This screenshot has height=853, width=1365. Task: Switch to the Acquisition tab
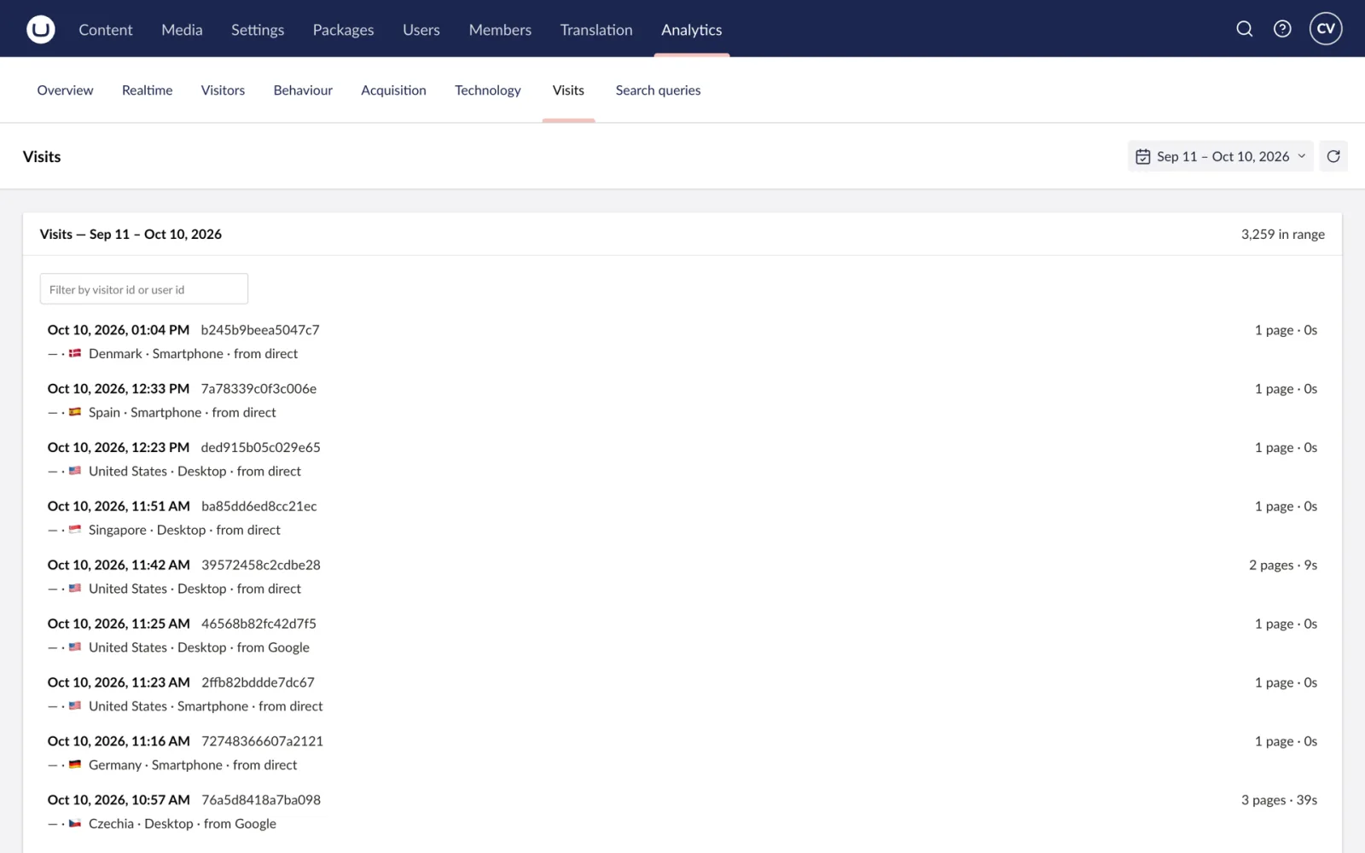click(393, 90)
